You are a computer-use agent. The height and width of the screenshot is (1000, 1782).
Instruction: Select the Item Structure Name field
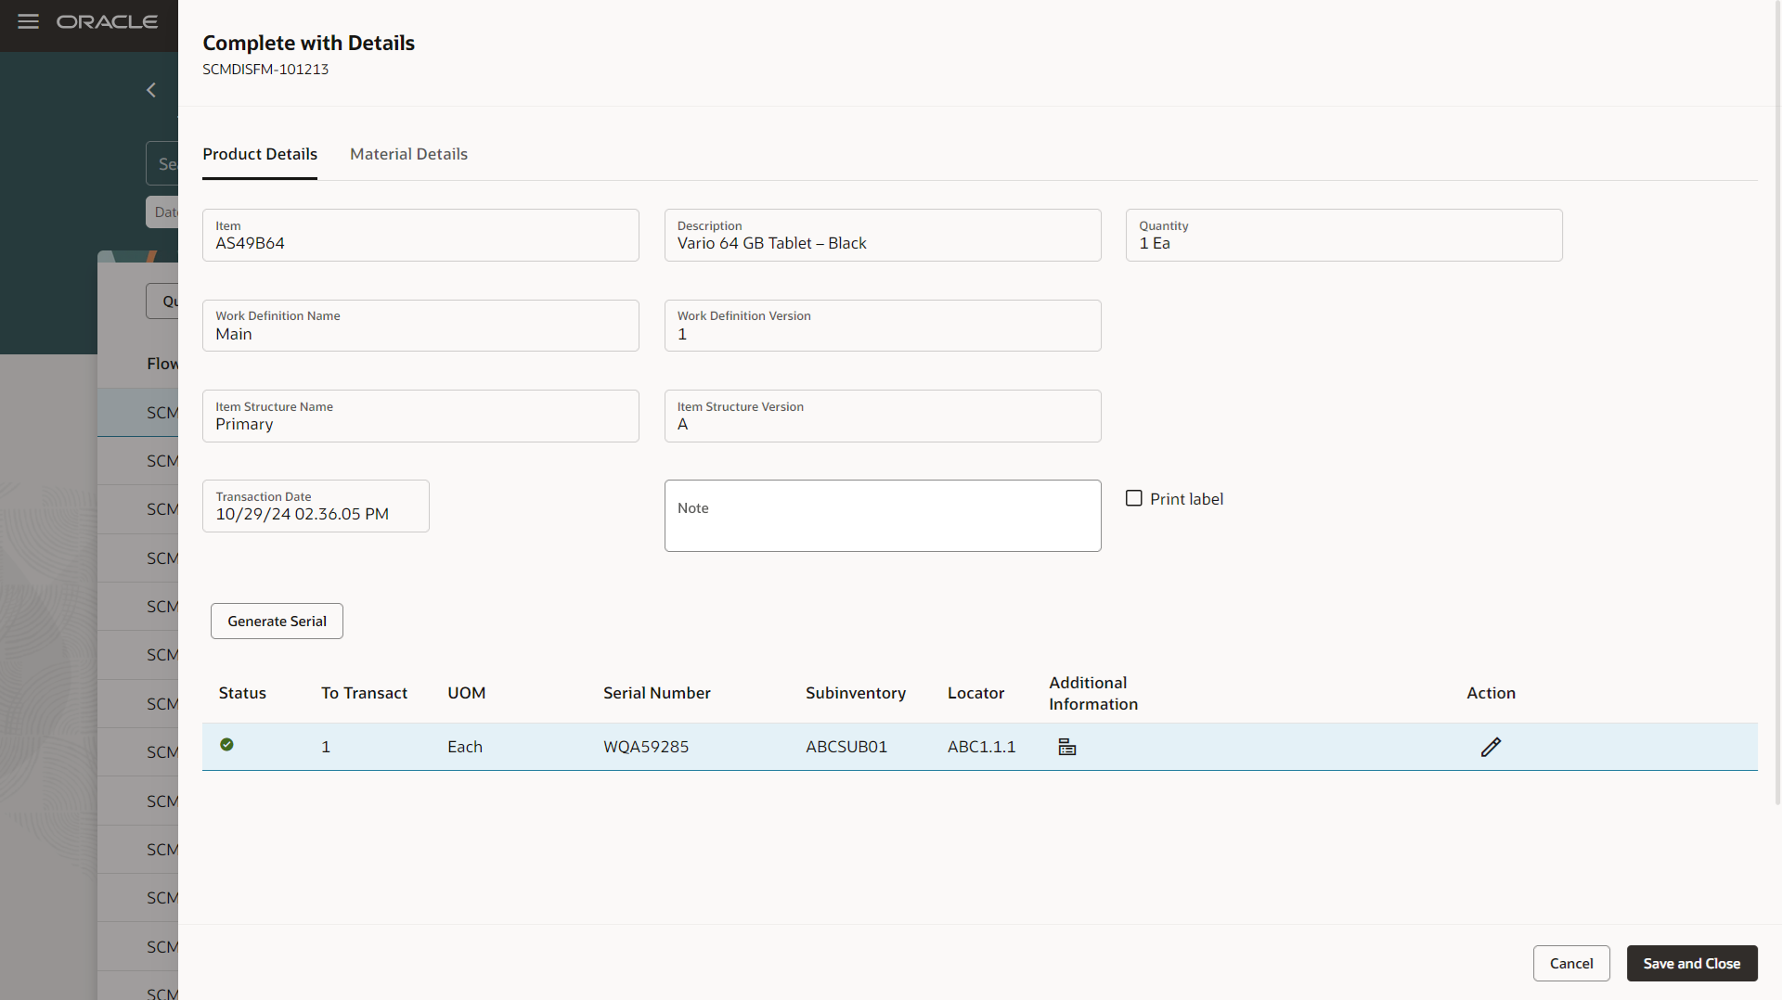click(420, 416)
